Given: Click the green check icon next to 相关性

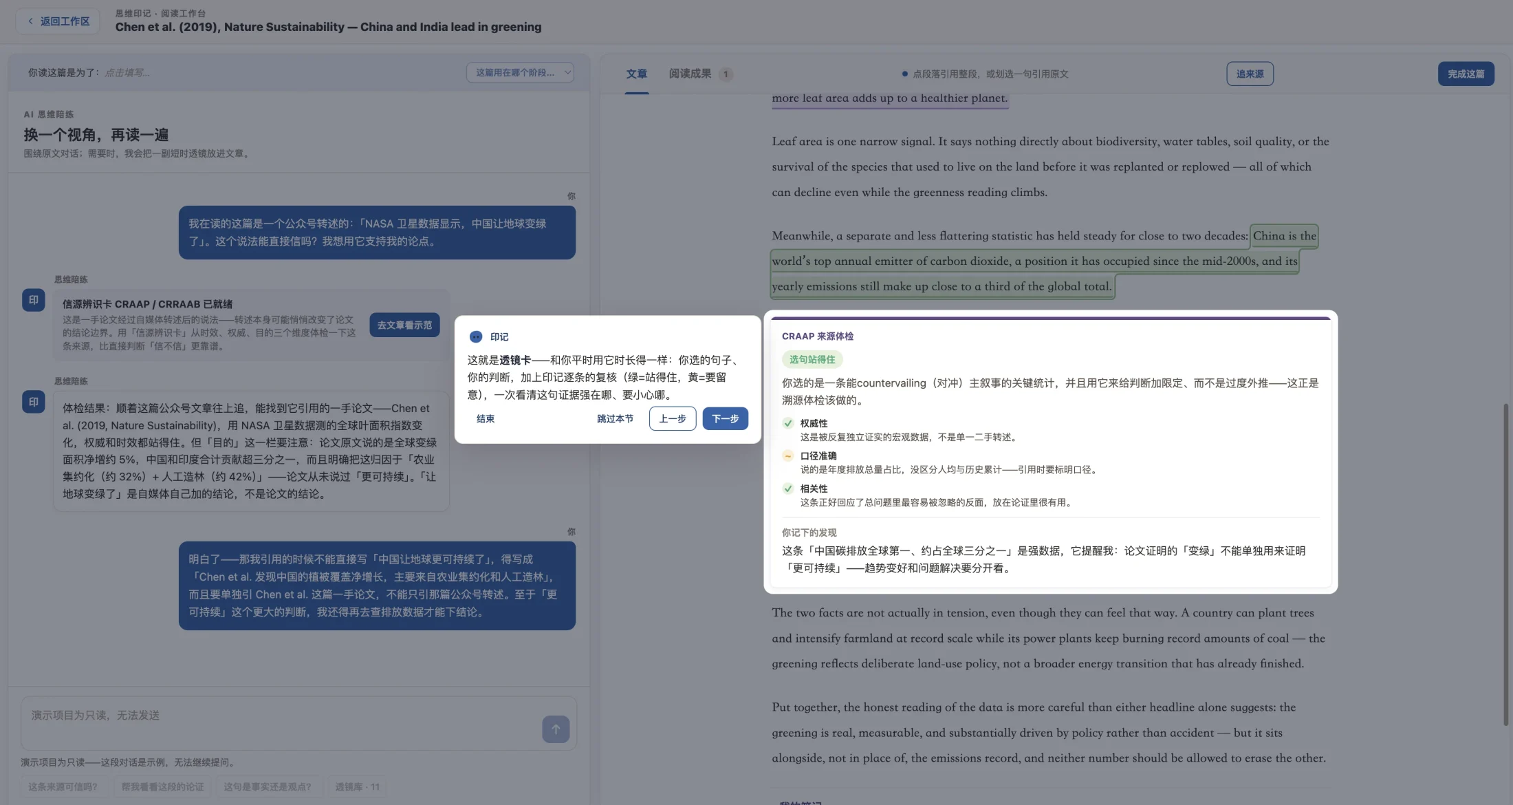Looking at the screenshot, I should click(x=788, y=489).
